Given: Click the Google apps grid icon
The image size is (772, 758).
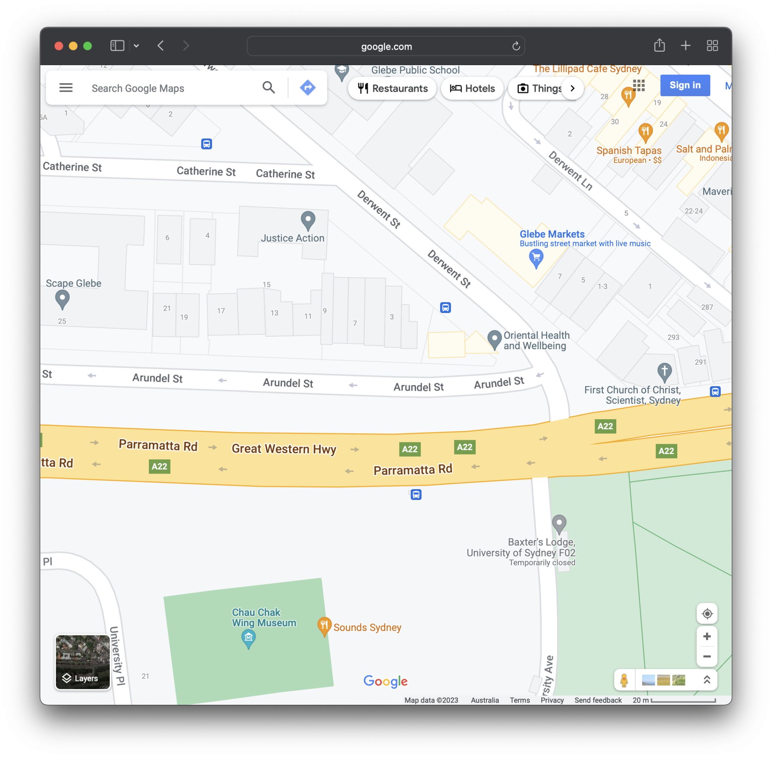Looking at the screenshot, I should pyautogui.click(x=639, y=85).
